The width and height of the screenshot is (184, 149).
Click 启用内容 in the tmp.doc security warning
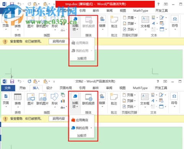59,41
